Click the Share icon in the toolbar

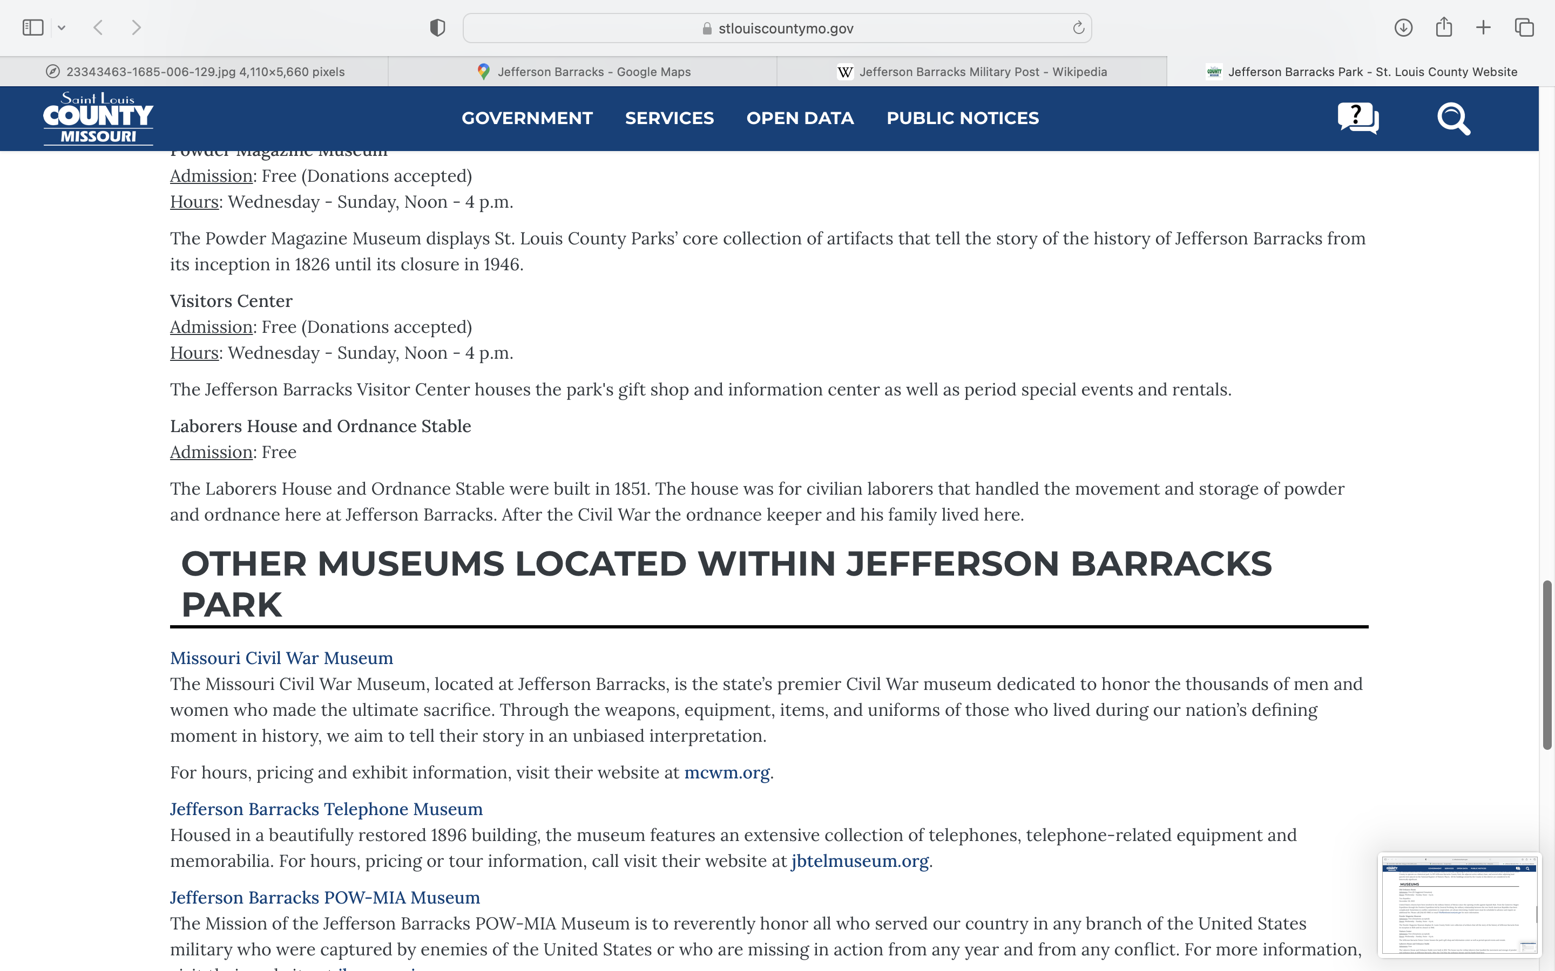pyautogui.click(x=1444, y=27)
